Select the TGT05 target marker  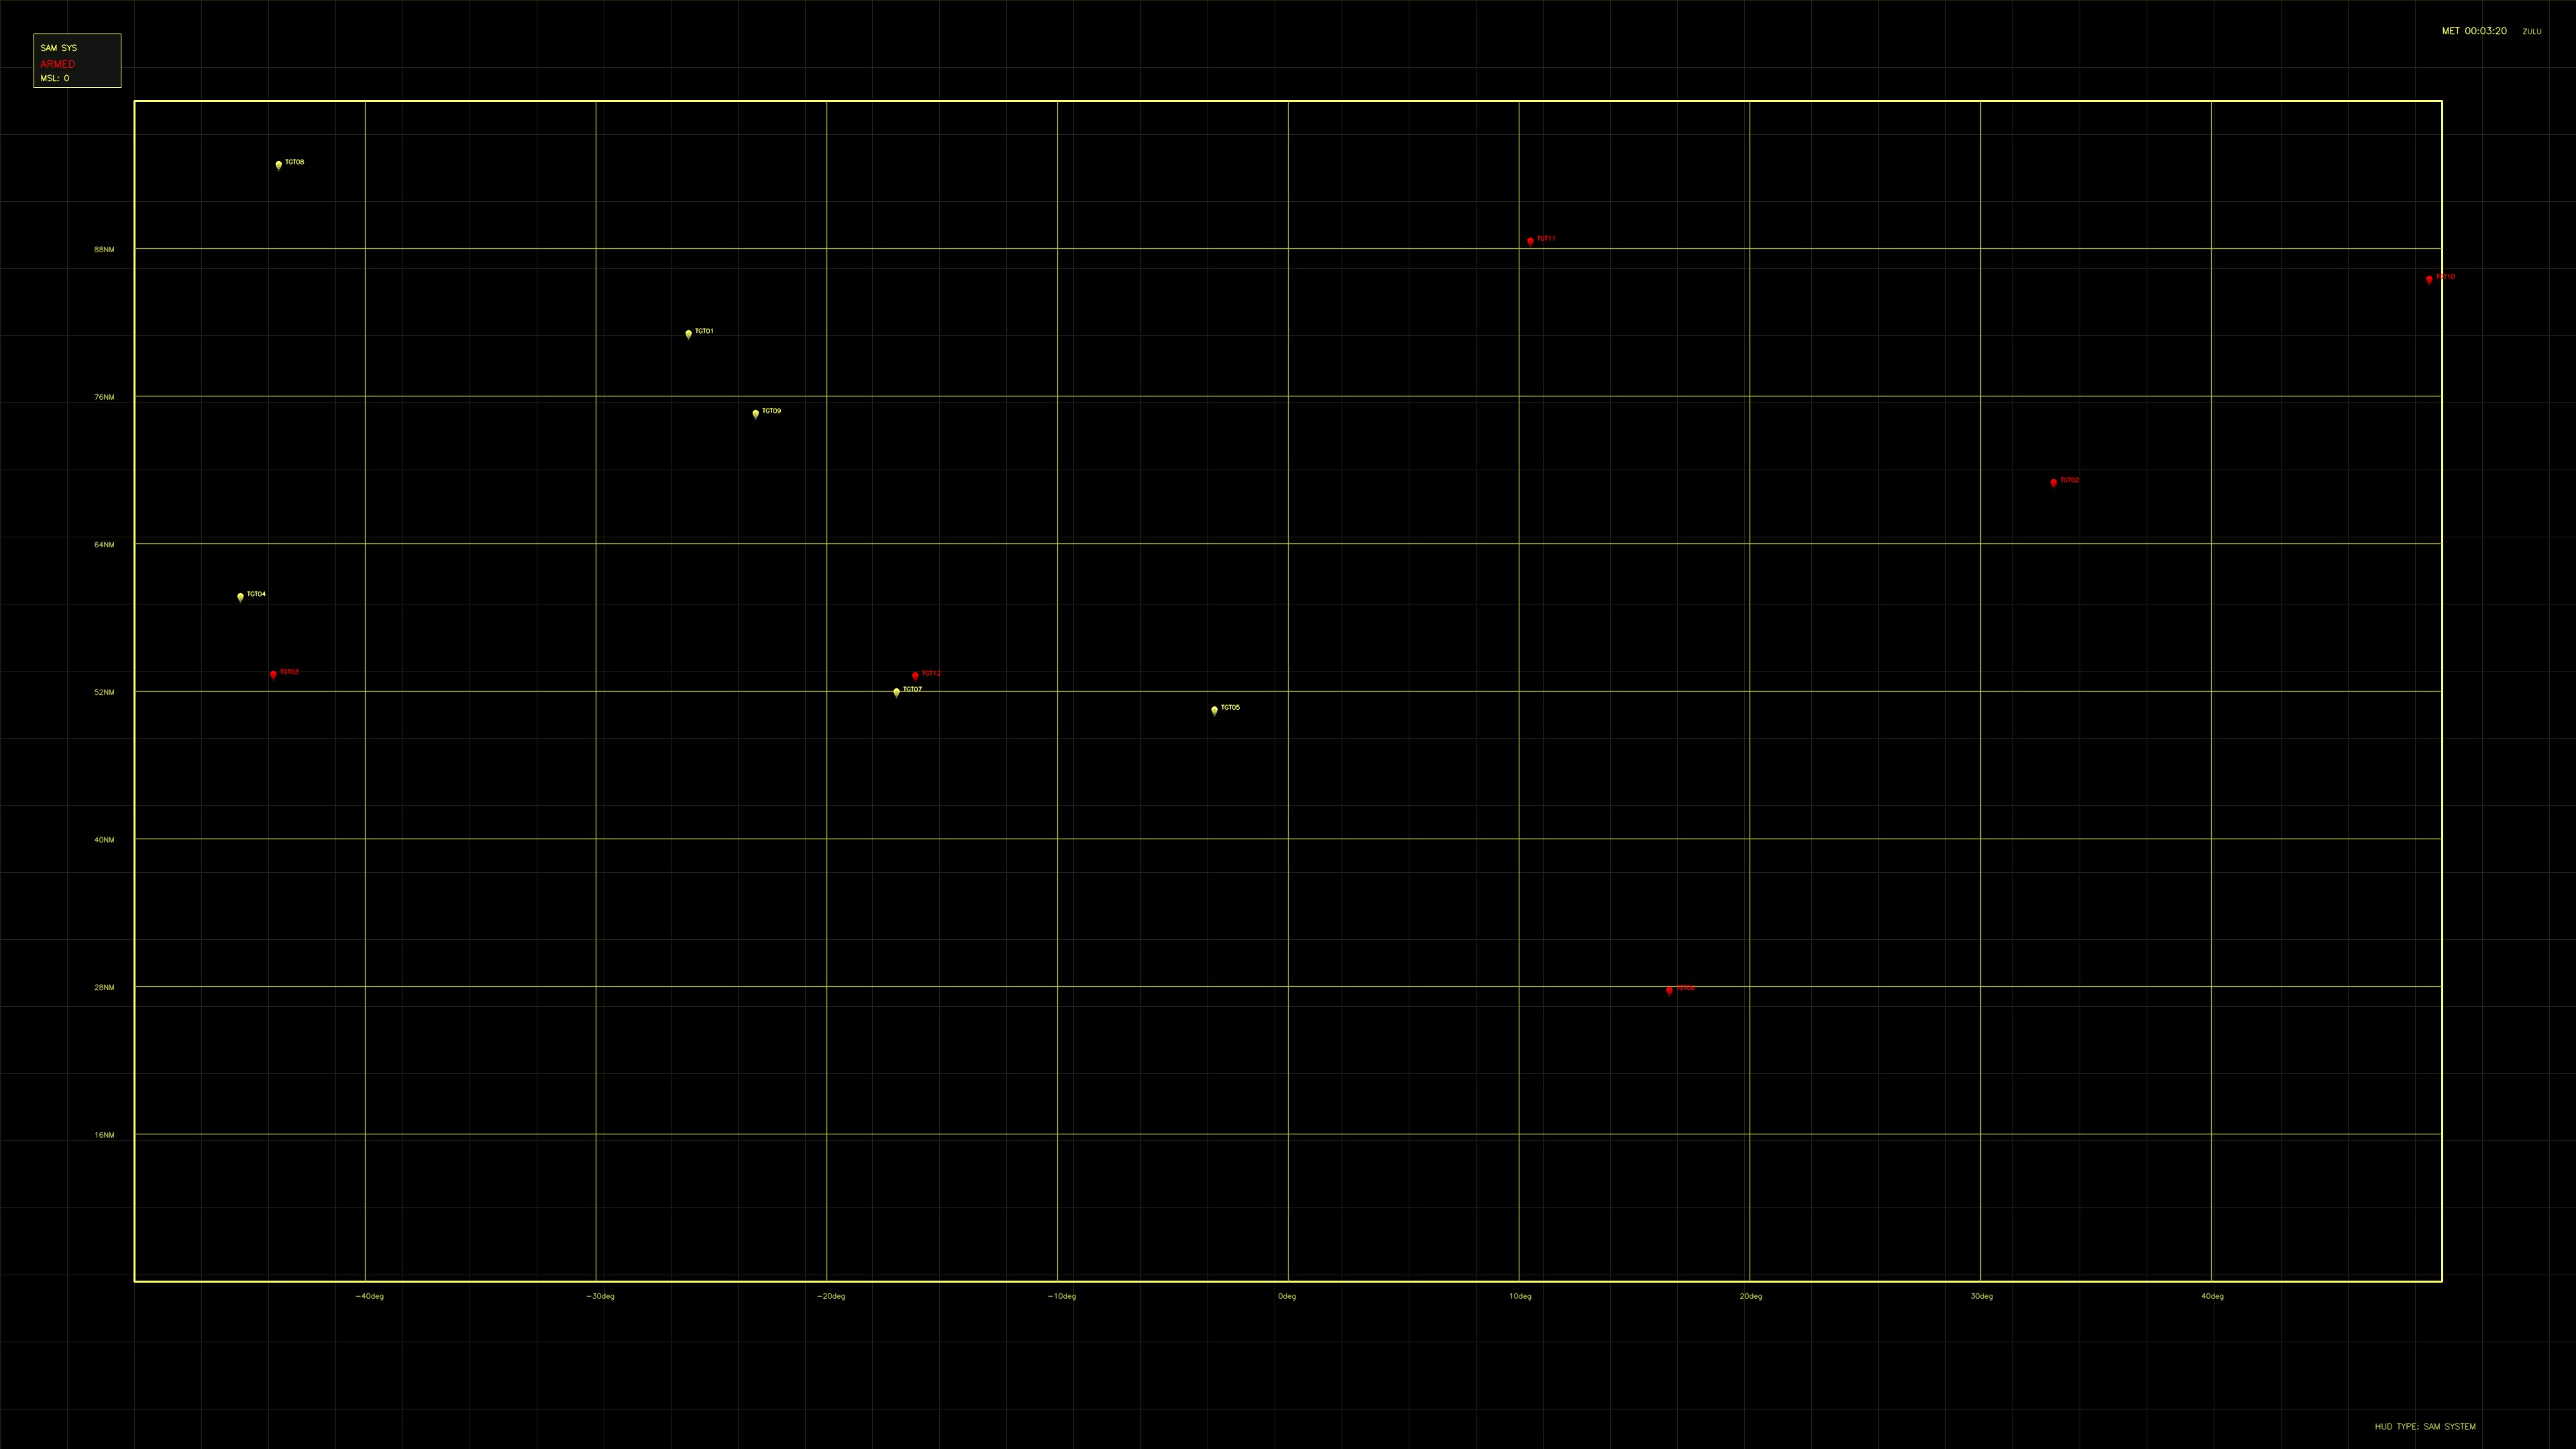tap(1213, 710)
